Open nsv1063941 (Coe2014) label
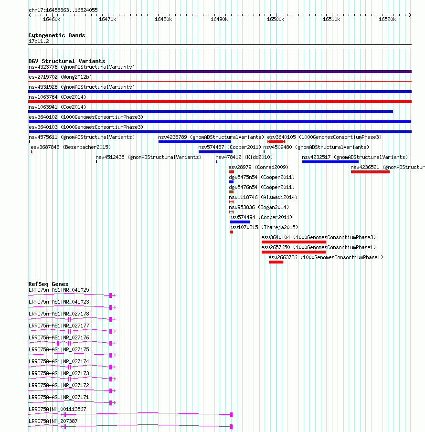The height and width of the screenshot is (432, 425). click(x=57, y=107)
